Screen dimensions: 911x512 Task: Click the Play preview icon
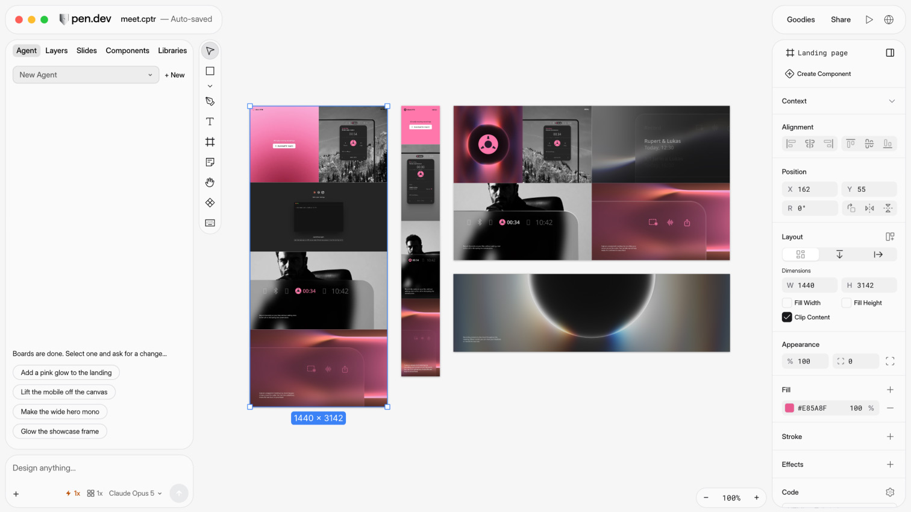869,19
